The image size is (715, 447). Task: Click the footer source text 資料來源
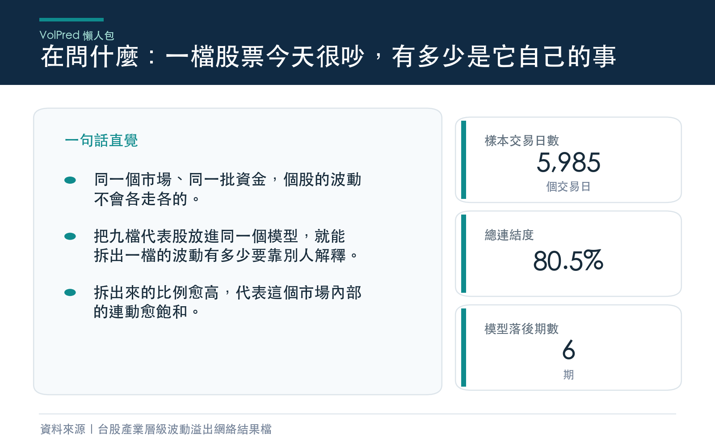tap(156, 429)
